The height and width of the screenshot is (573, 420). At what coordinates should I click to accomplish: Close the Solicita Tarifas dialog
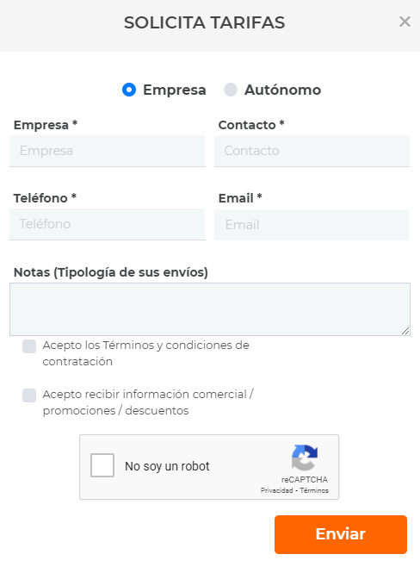(x=405, y=22)
